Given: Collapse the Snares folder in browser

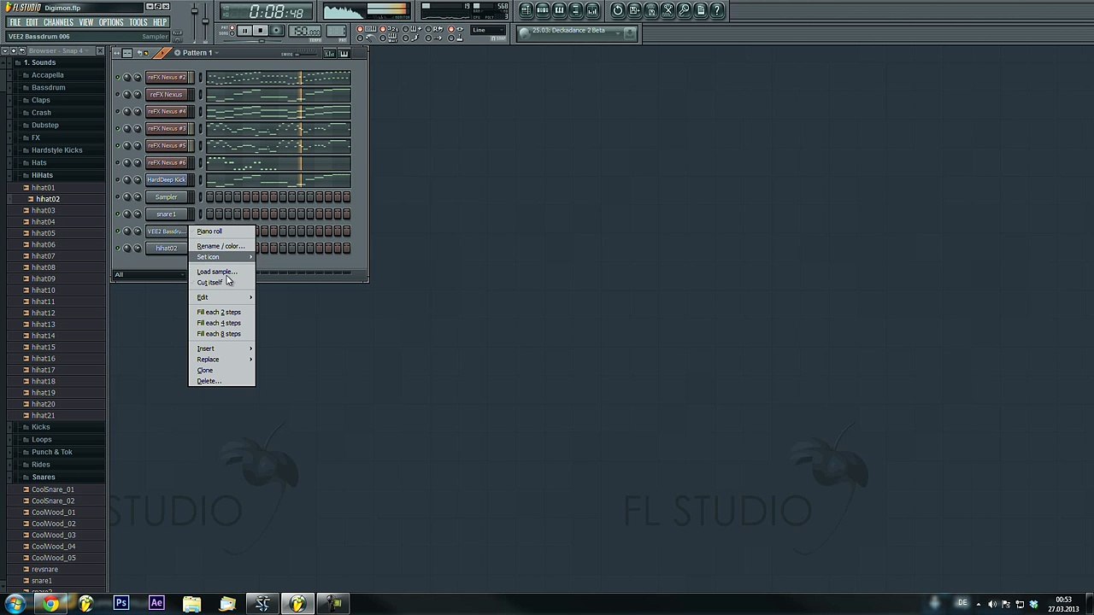Looking at the screenshot, I should pyautogui.click(x=43, y=477).
